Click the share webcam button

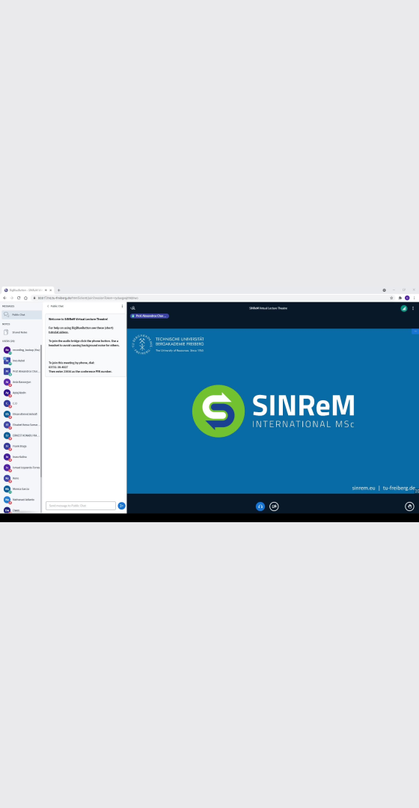tap(274, 506)
